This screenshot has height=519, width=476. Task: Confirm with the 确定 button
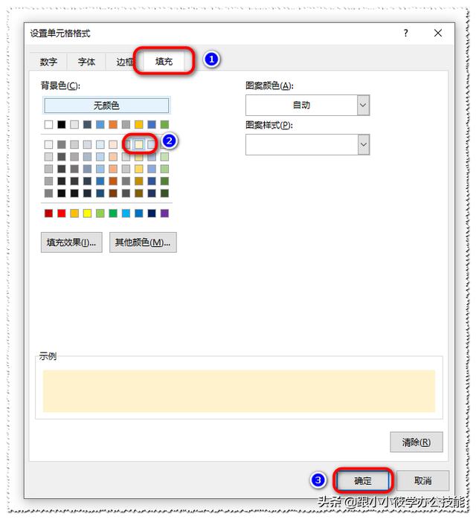[363, 480]
